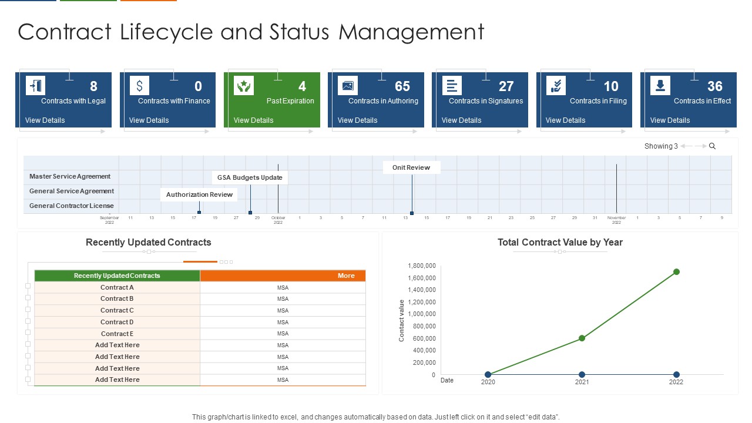
Task: Click the 1,800,000 axis value
Action: pyautogui.click(x=422, y=266)
